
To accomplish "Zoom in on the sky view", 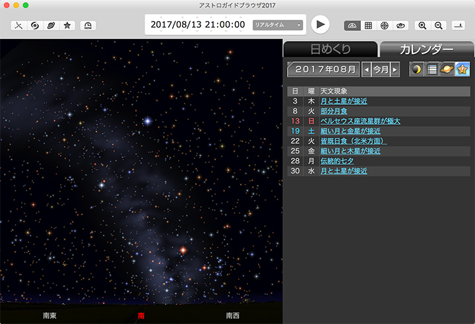I will pos(422,26).
